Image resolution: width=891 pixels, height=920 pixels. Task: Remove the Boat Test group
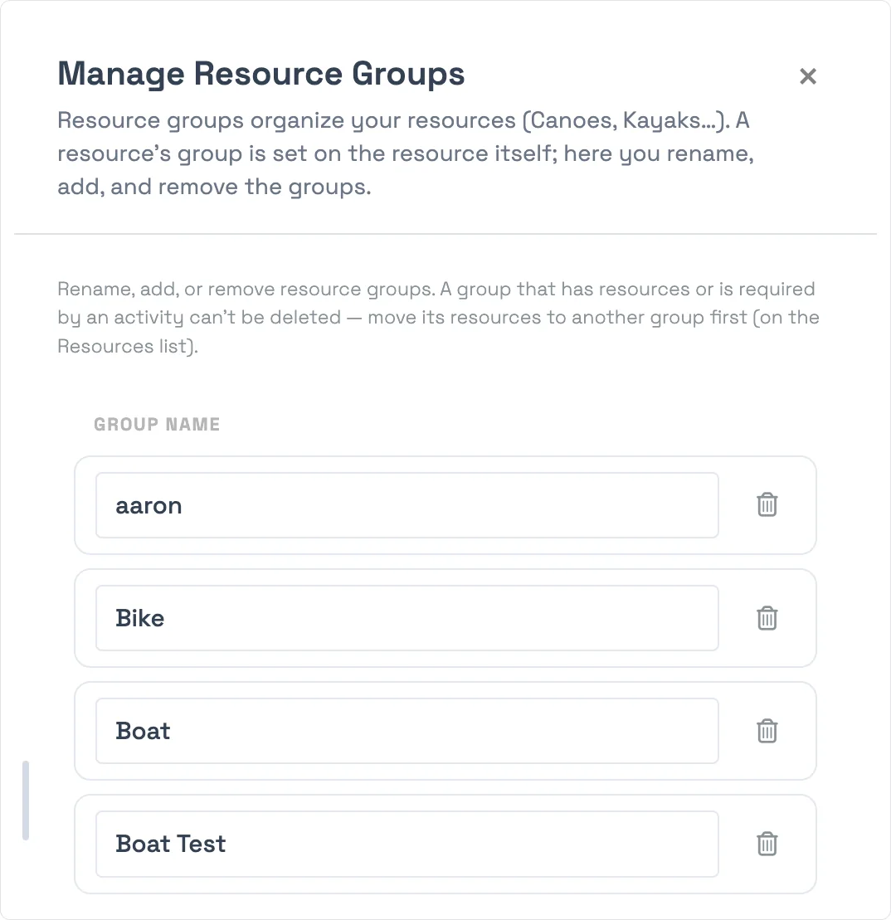[767, 844]
